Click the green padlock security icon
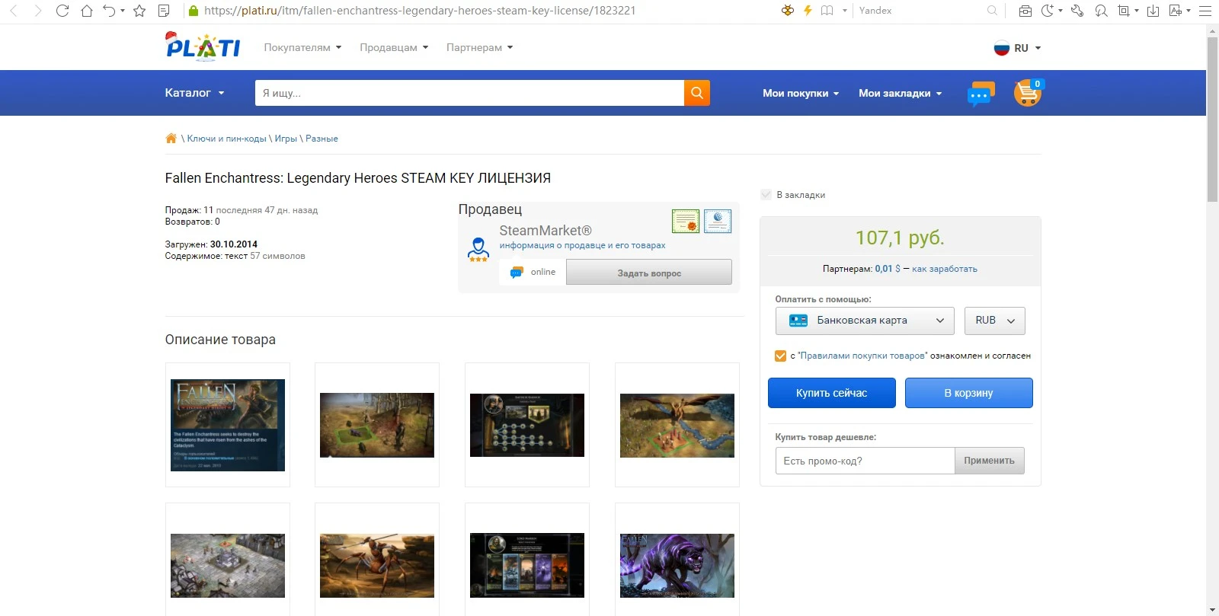This screenshot has width=1219, height=616. click(193, 11)
